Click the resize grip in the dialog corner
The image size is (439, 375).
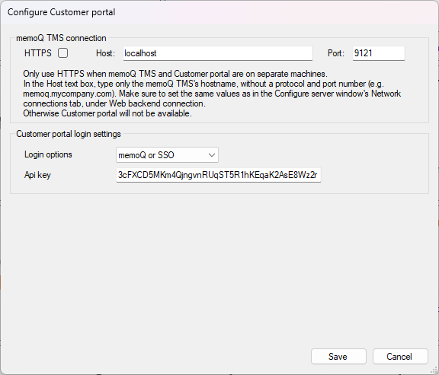click(x=435, y=371)
